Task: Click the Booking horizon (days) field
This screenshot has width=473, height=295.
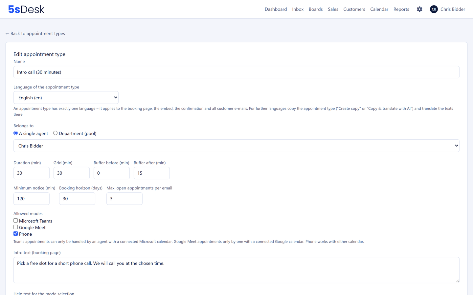Action: click(x=77, y=199)
